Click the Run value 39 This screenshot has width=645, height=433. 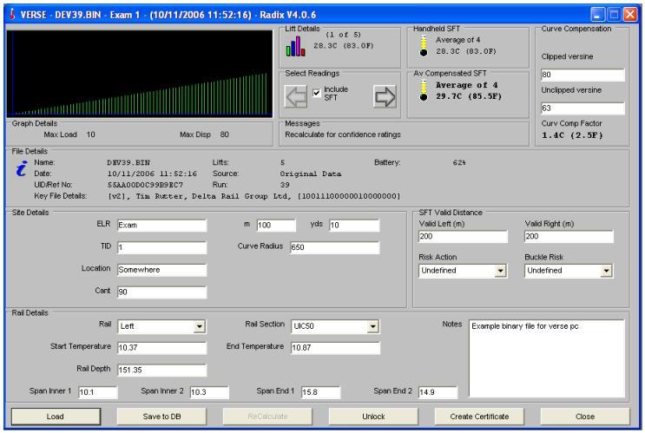click(x=285, y=185)
